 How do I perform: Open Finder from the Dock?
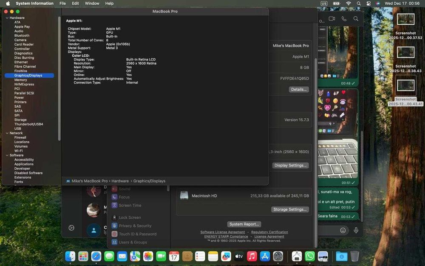[70, 256]
